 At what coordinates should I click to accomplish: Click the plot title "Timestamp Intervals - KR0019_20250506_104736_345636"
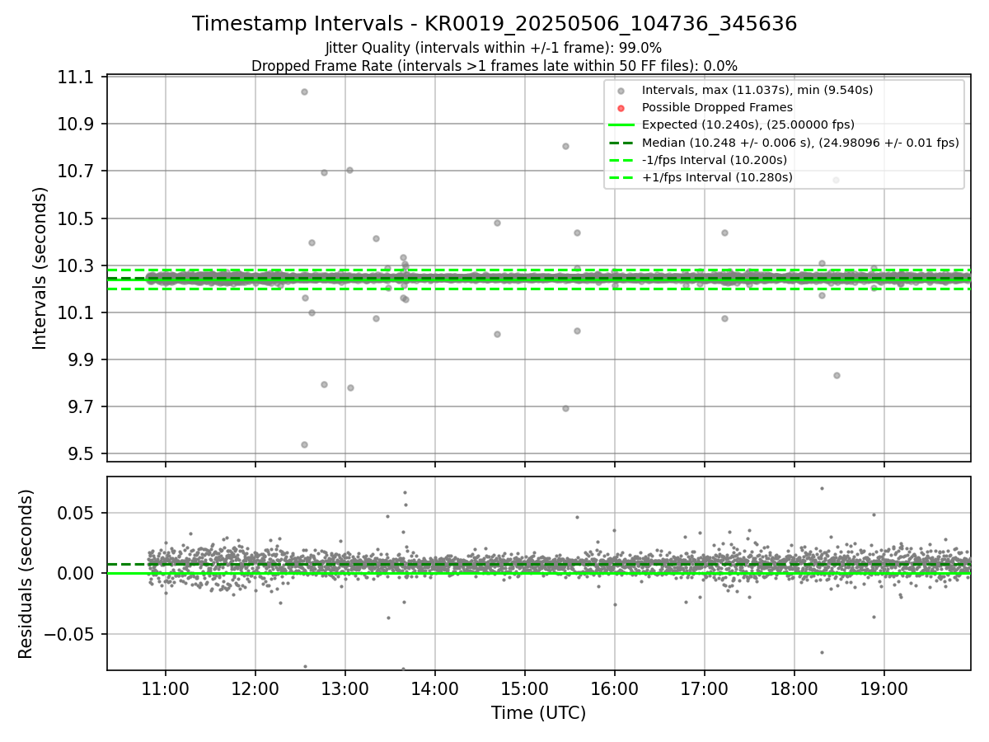click(494, 24)
